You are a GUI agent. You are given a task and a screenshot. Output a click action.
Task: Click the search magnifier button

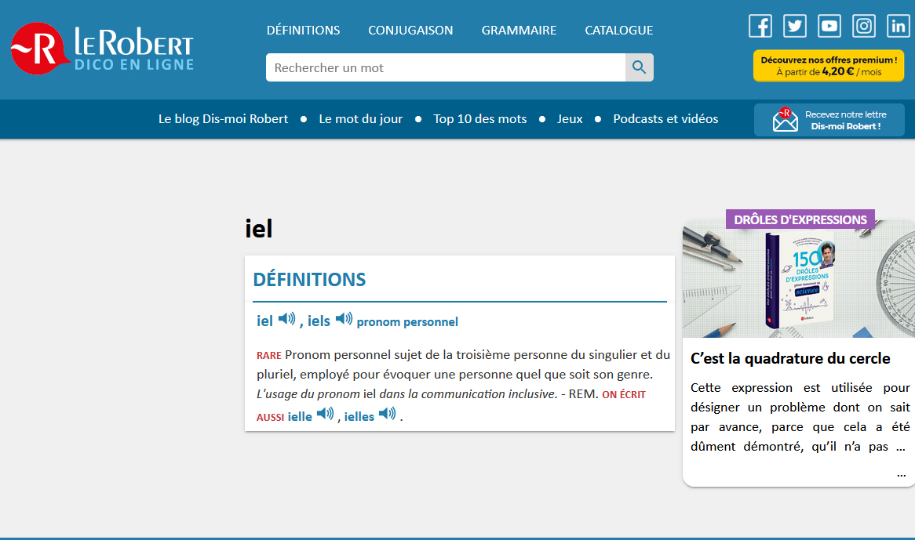(x=639, y=67)
